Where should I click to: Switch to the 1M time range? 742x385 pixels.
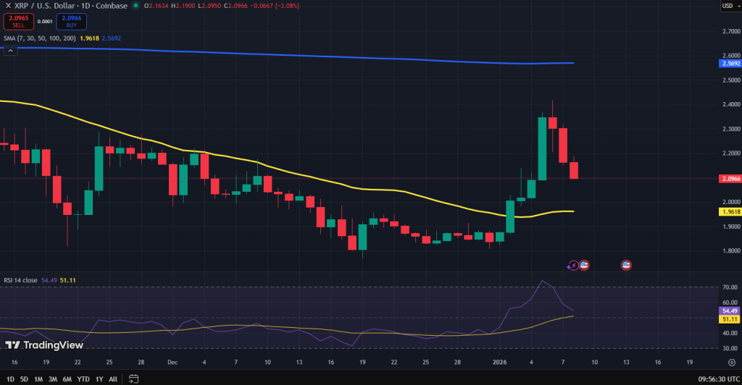click(38, 378)
